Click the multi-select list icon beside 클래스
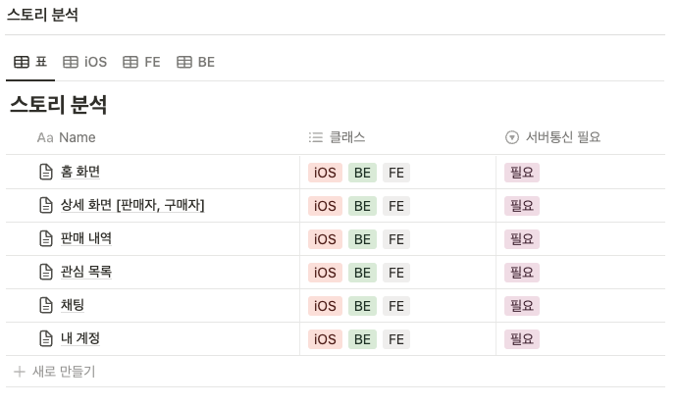Image resolution: width=679 pixels, height=406 pixels. tap(316, 137)
